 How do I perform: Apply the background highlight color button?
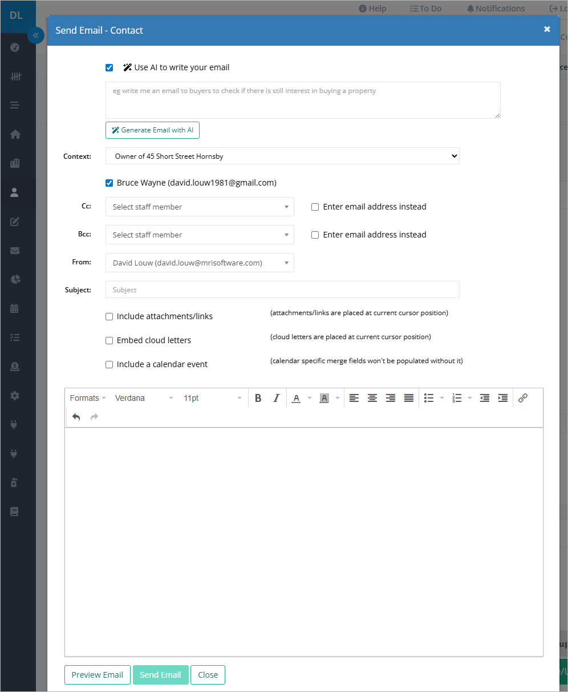tap(324, 398)
